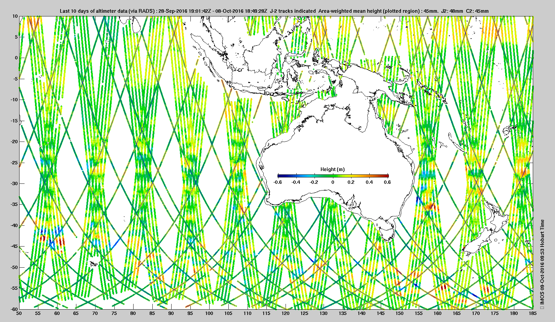
Task: Click the longitude axis label '120'
Action: pos(286,313)
